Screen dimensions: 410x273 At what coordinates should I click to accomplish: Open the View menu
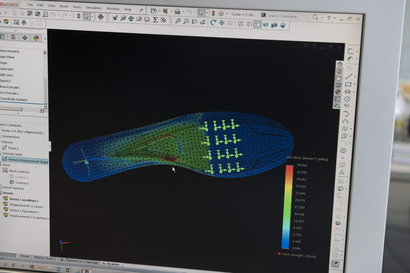52,6
